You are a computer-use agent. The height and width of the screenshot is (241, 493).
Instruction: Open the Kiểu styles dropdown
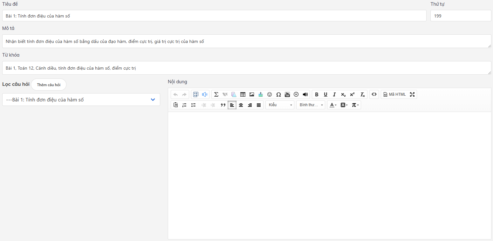[280, 105]
